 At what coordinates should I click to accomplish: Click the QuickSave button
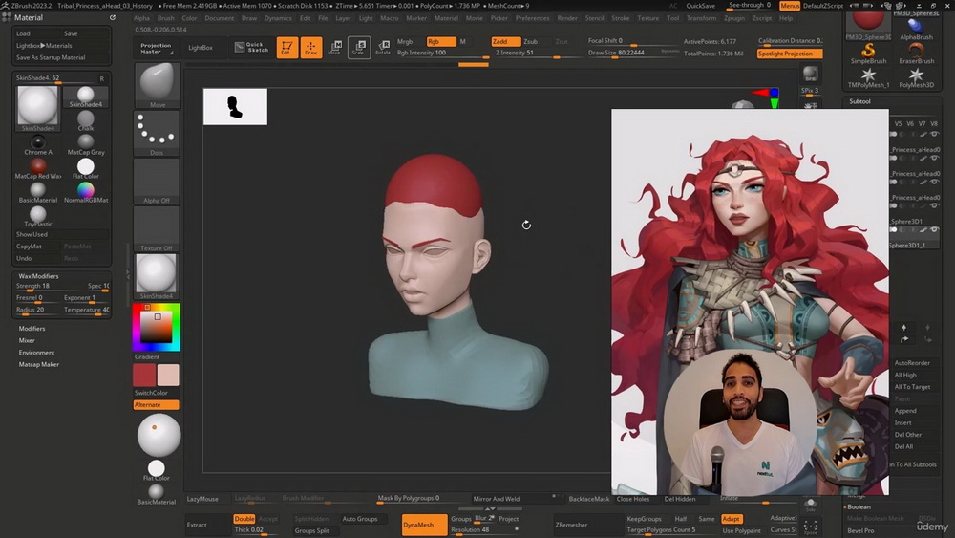[700, 6]
